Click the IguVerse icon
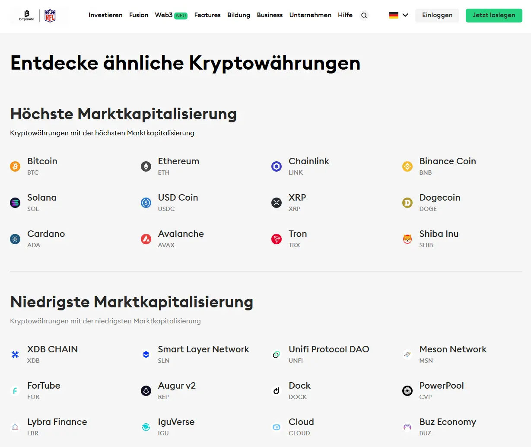 click(x=146, y=427)
